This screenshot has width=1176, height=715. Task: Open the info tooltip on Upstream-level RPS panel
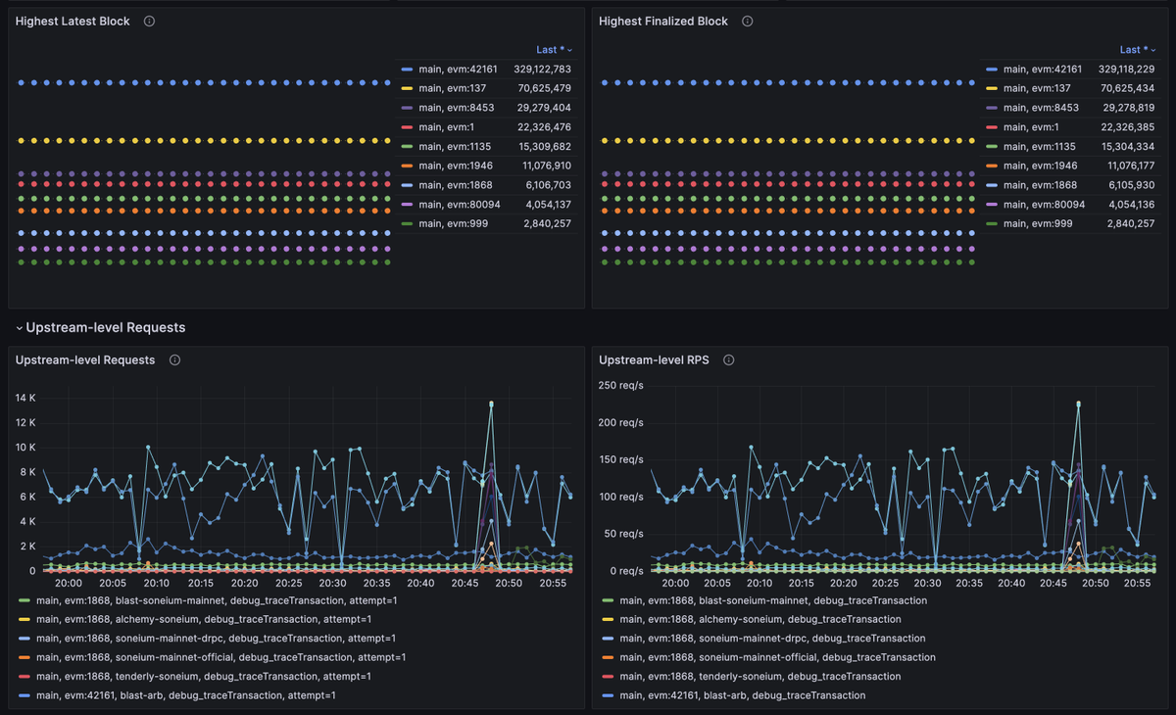pos(728,359)
